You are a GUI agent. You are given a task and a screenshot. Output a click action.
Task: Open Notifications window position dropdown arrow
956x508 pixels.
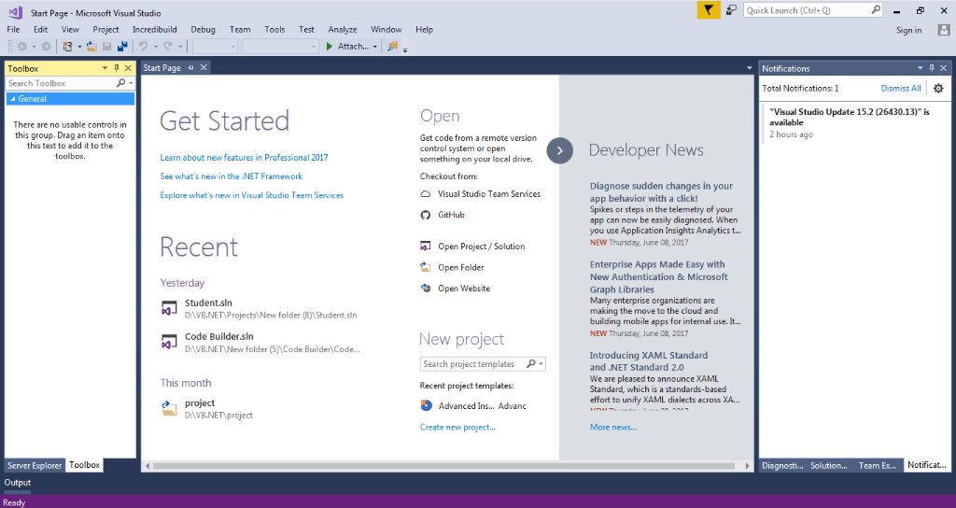point(920,68)
